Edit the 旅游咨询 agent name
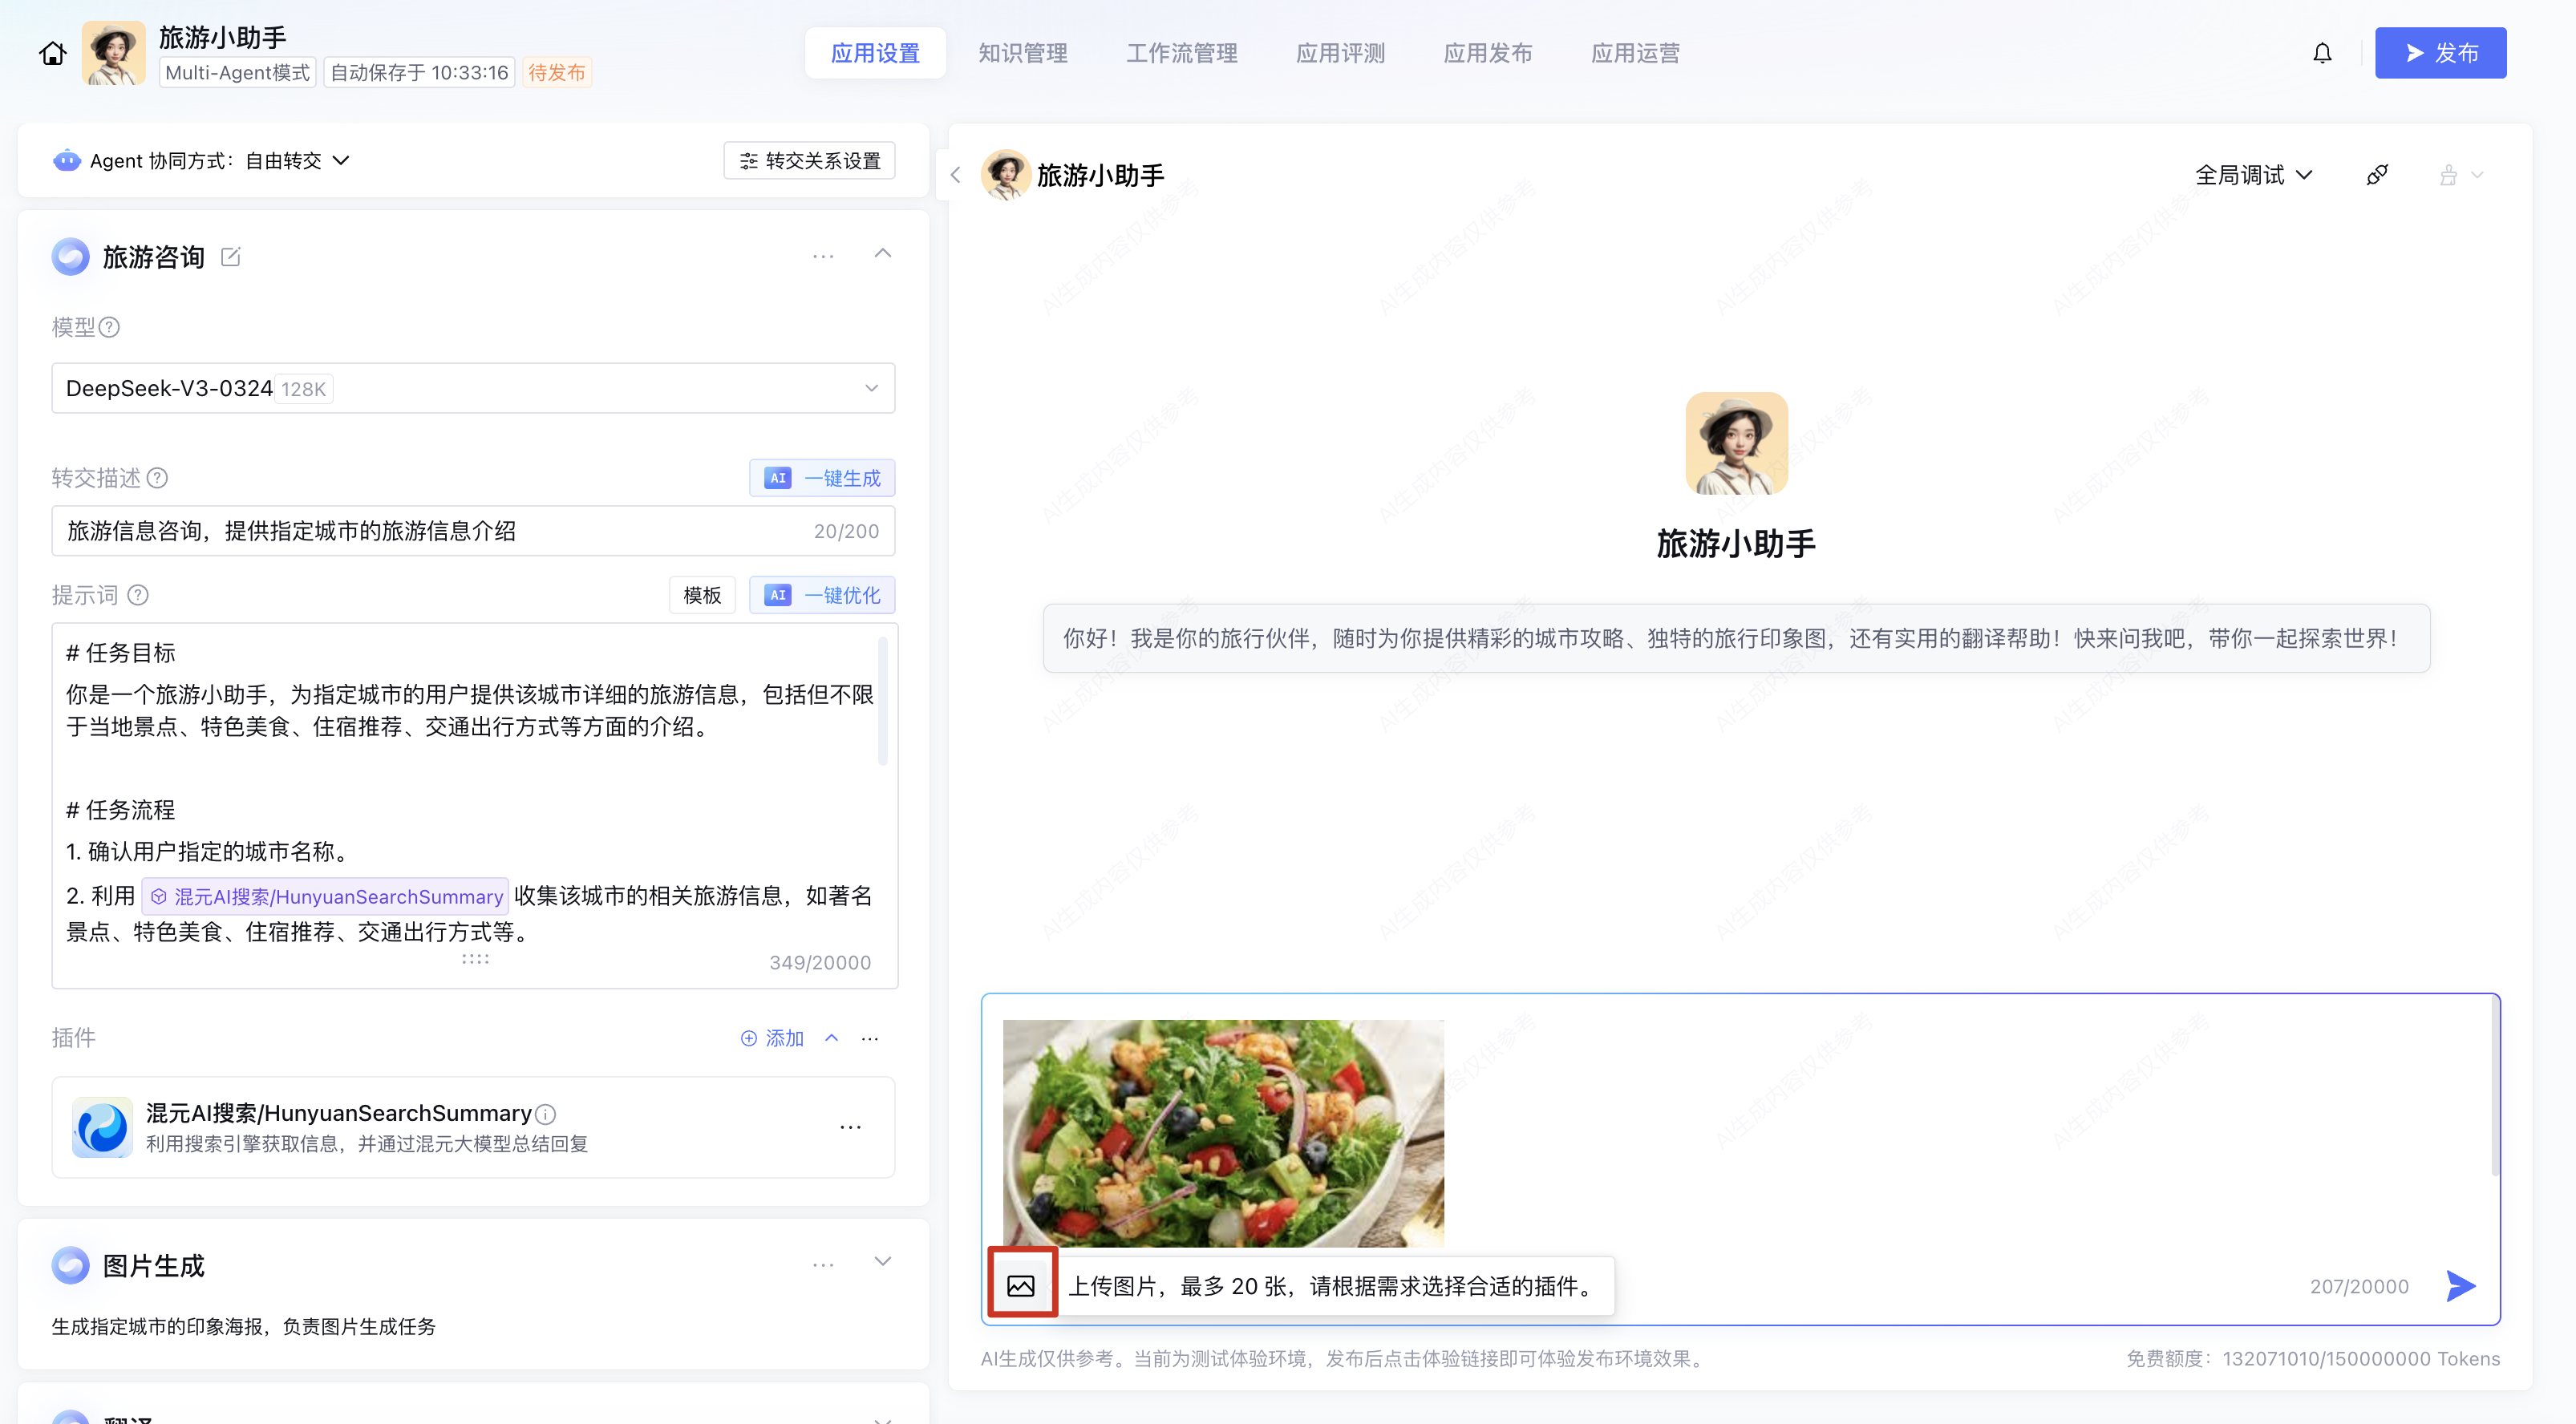This screenshot has width=2576, height=1424. [x=230, y=257]
